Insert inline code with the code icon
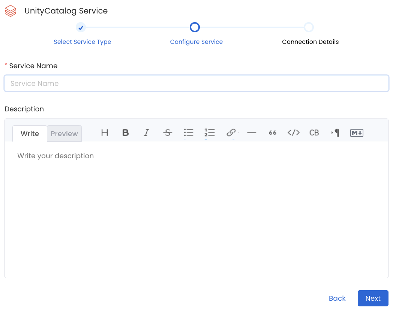 point(293,133)
